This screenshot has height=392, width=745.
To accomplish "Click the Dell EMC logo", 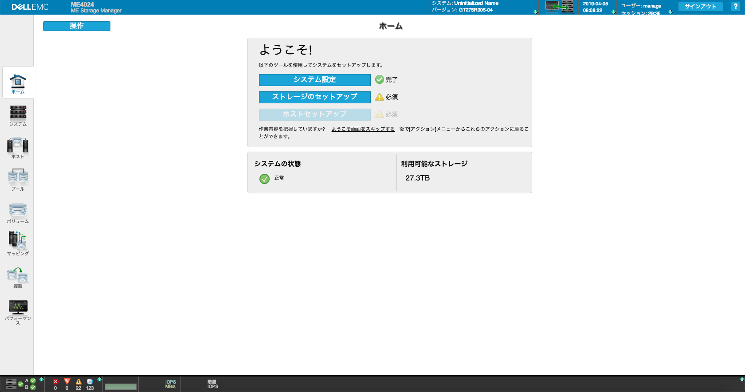I will [x=30, y=7].
